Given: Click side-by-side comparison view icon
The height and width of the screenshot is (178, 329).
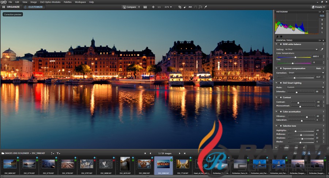Looking at the screenshot, I should 145,7.
